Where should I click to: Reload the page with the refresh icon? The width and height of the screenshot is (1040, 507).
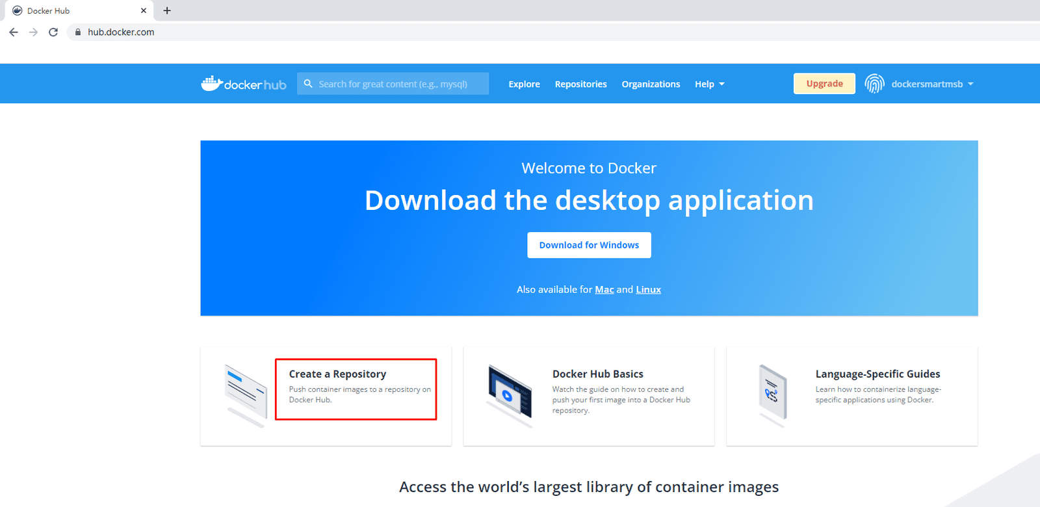(x=53, y=32)
